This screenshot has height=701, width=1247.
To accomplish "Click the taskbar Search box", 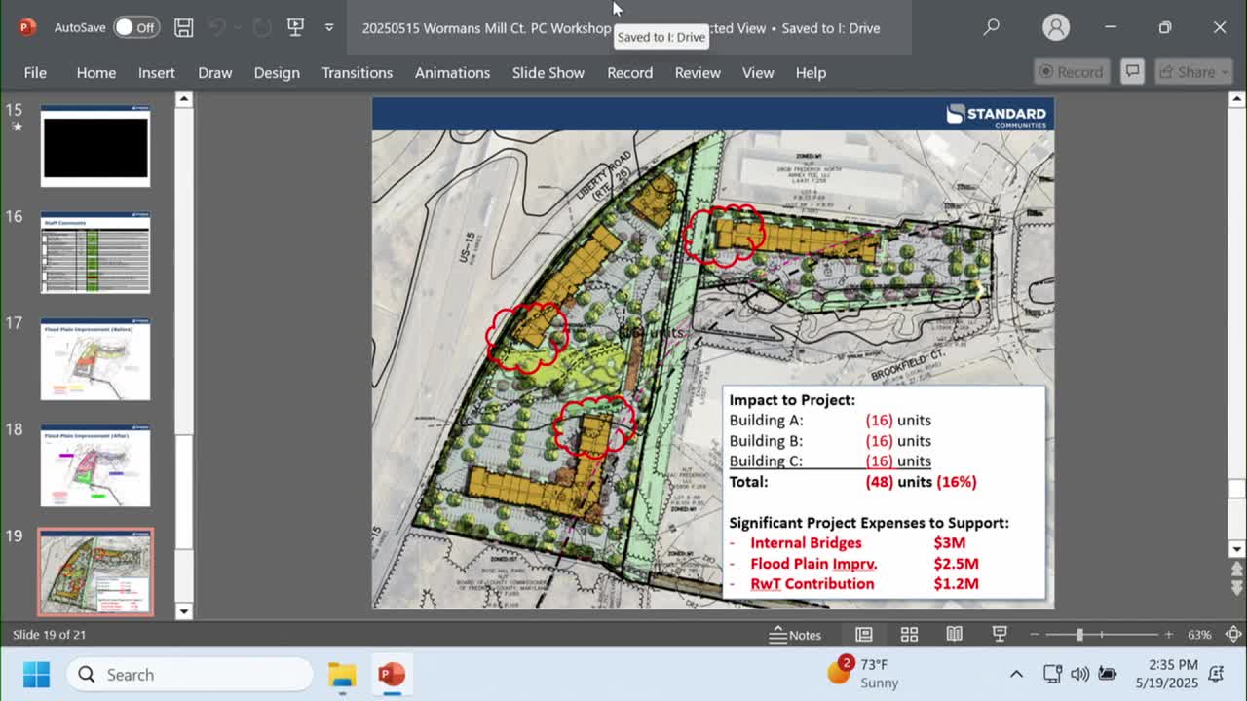I will tap(190, 674).
